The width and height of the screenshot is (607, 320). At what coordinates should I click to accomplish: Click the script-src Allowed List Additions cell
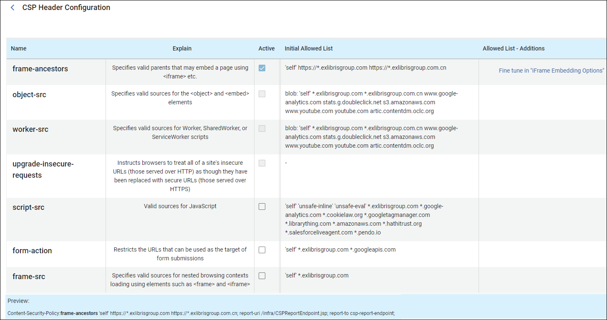(542, 219)
